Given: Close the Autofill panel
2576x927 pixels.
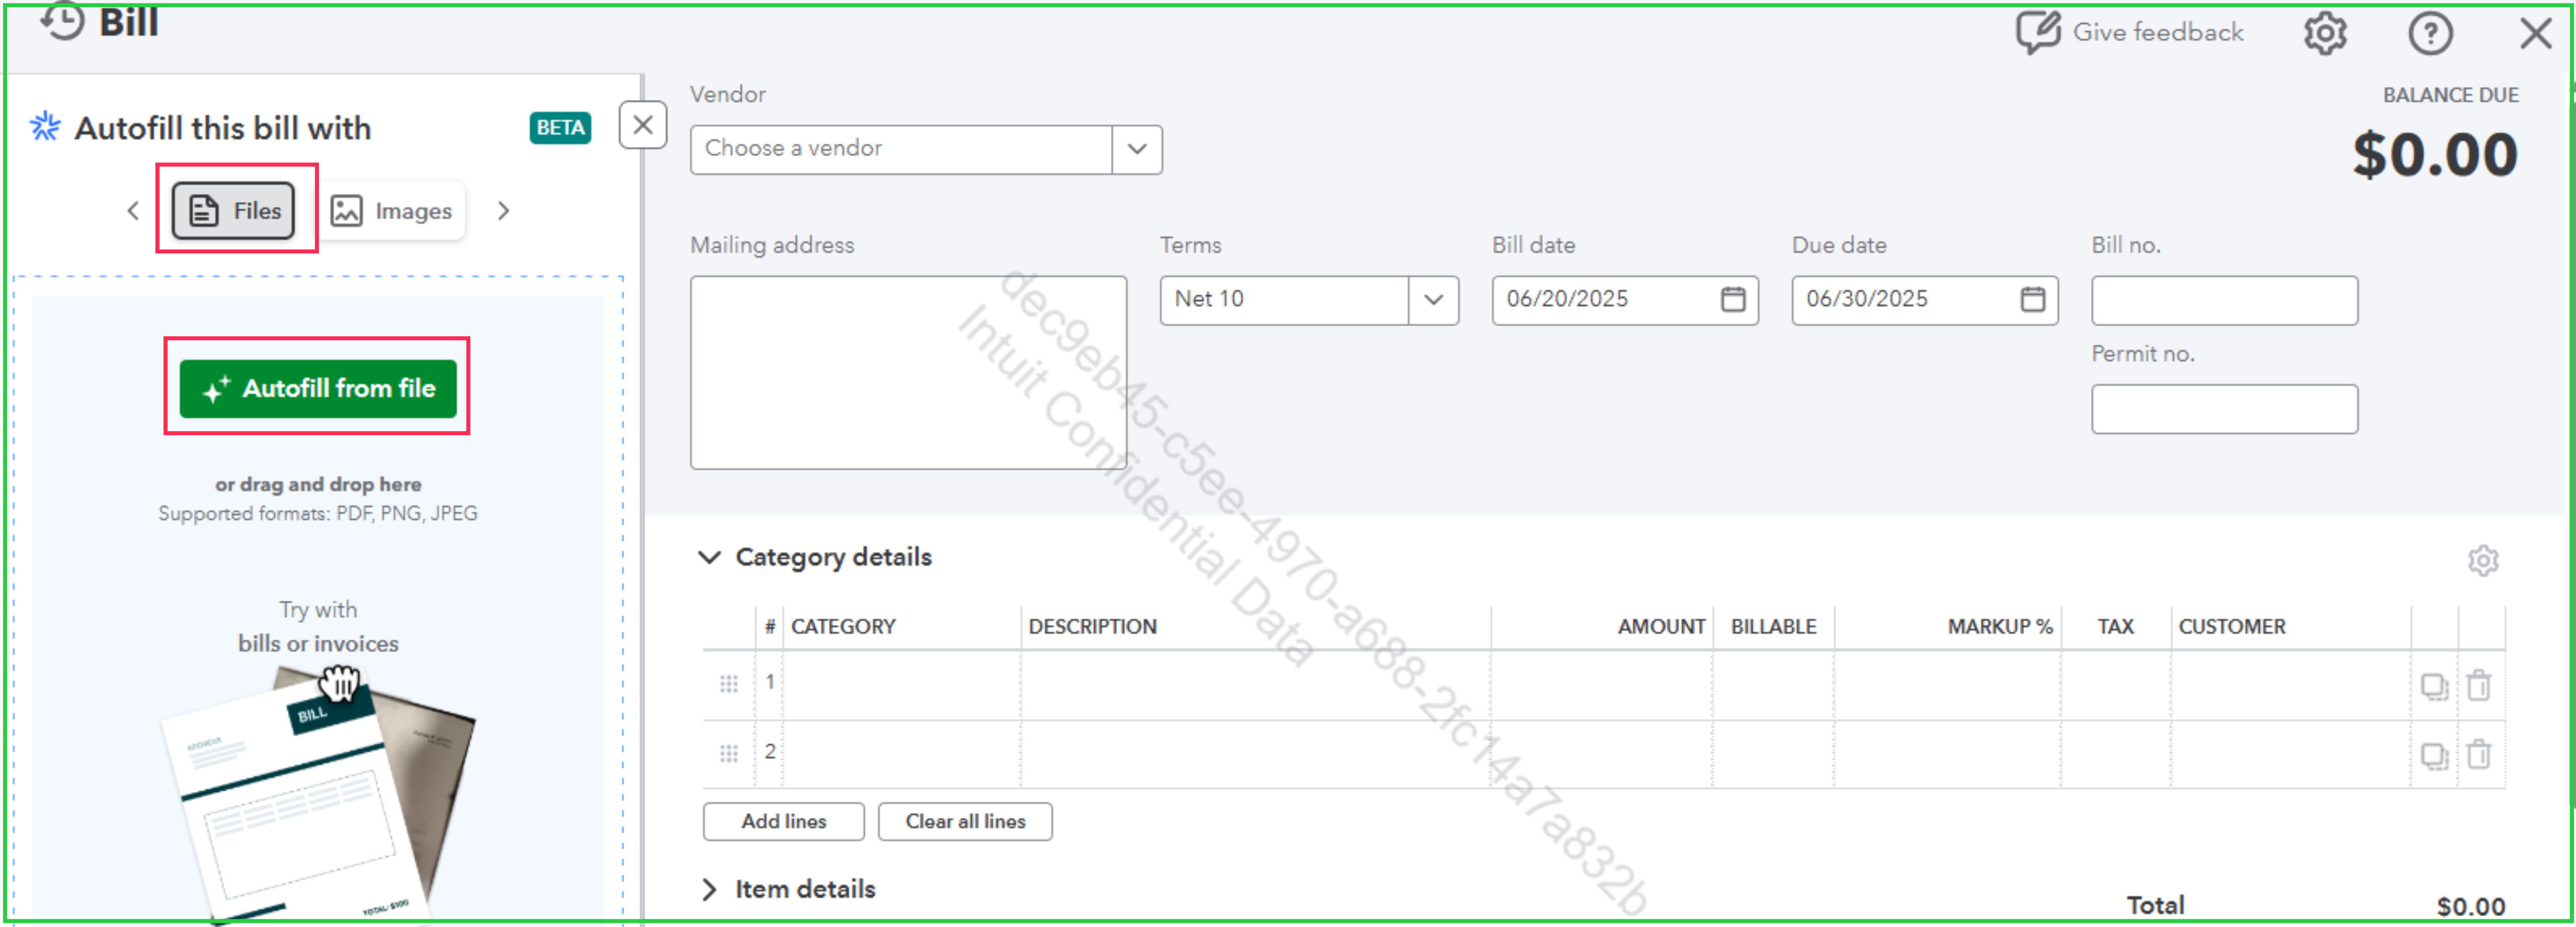Looking at the screenshot, I should [x=643, y=125].
